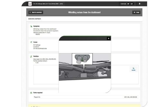The image size is (160, 107).
Task: Click the '100/65' speed value
Action: (x=38, y=34)
